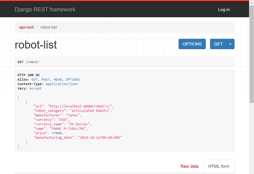Click the "FANUC M-710ic/50" name value
The height and width of the screenshot is (174, 254).
click(x=68, y=129)
